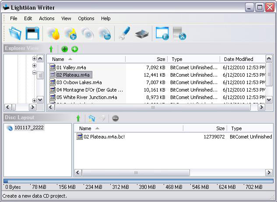The height and width of the screenshot is (202, 277).
Task: Click the new folder icon in Disc Layout
Action: (x=91, y=118)
